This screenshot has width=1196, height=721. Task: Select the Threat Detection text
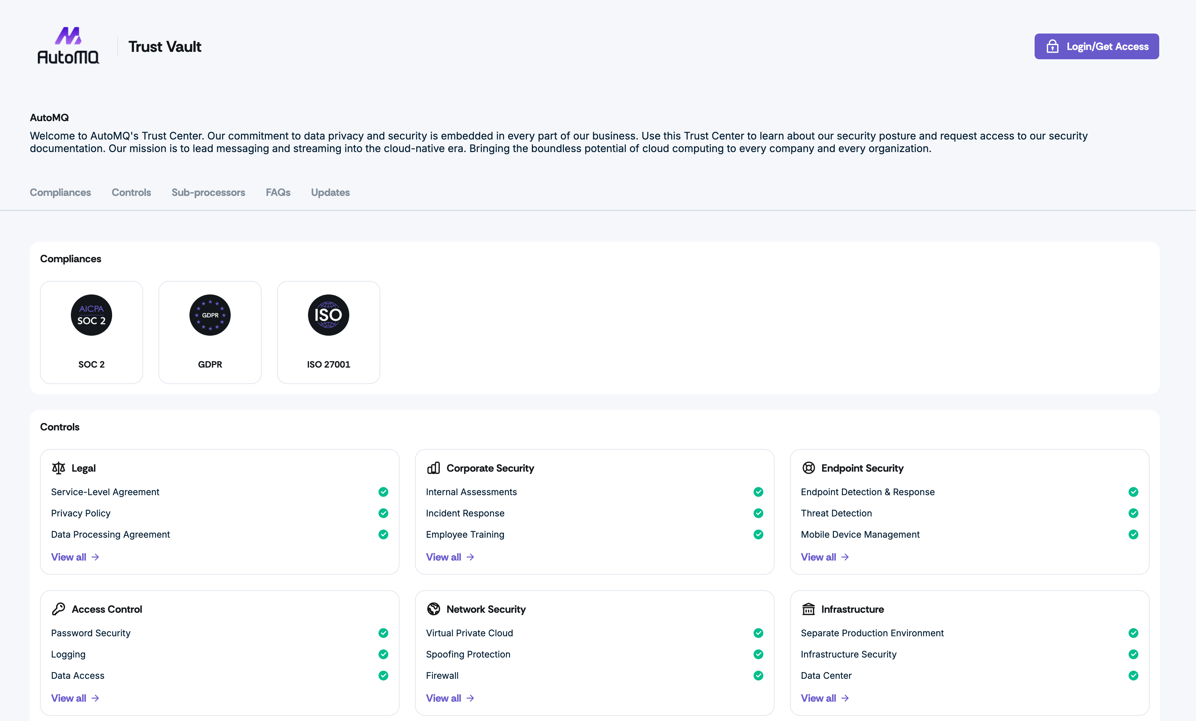pyautogui.click(x=836, y=513)
